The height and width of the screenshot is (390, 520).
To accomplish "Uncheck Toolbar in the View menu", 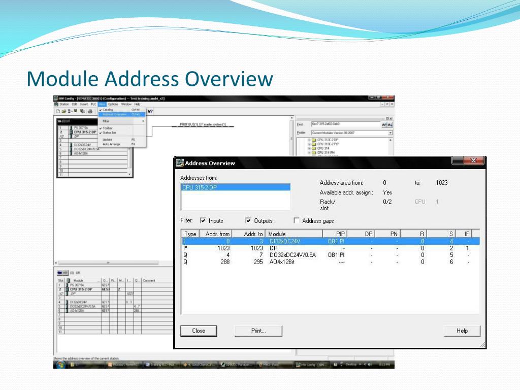I will click(121, 128).
